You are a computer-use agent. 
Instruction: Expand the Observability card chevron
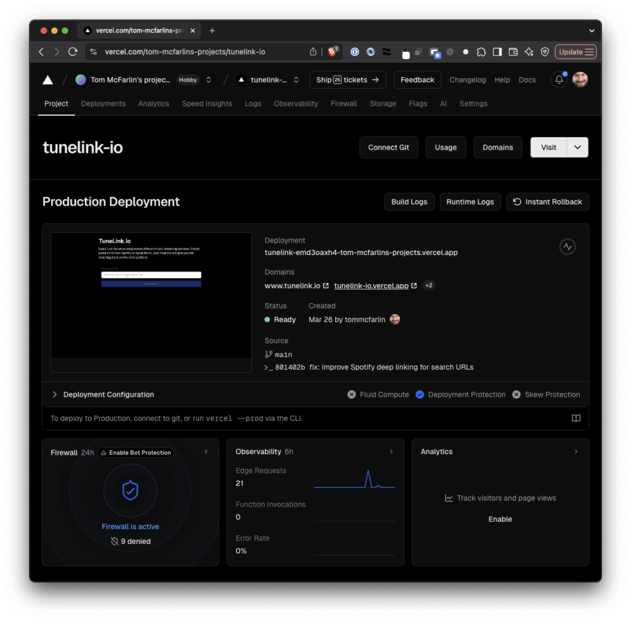[x=391, y=452]
